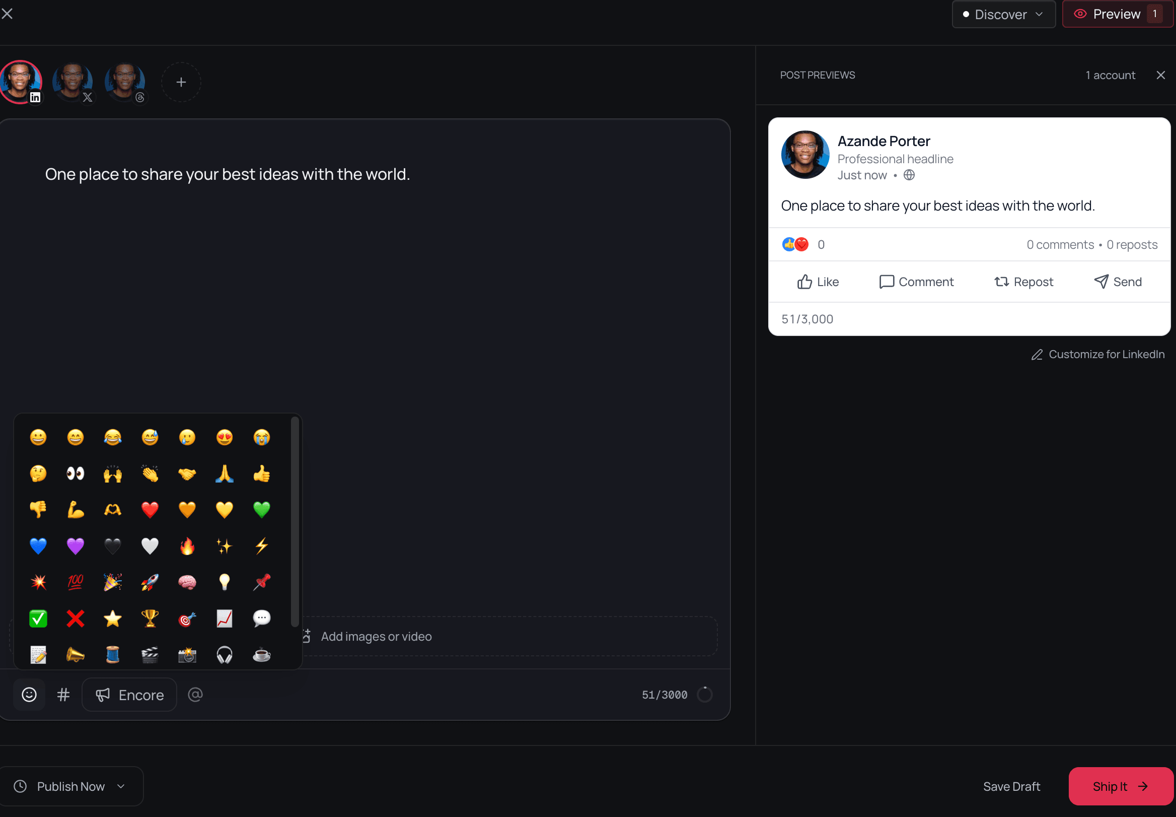Insert the pushpin emoji
1176x817 pixels.
click(262, 582)
